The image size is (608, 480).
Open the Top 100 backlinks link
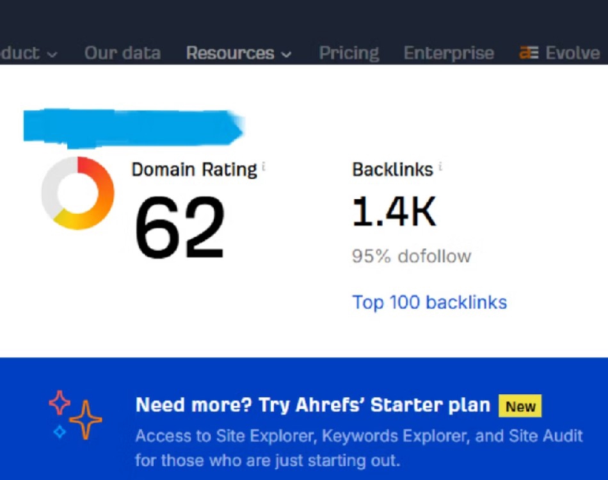[x=429, y=303]
